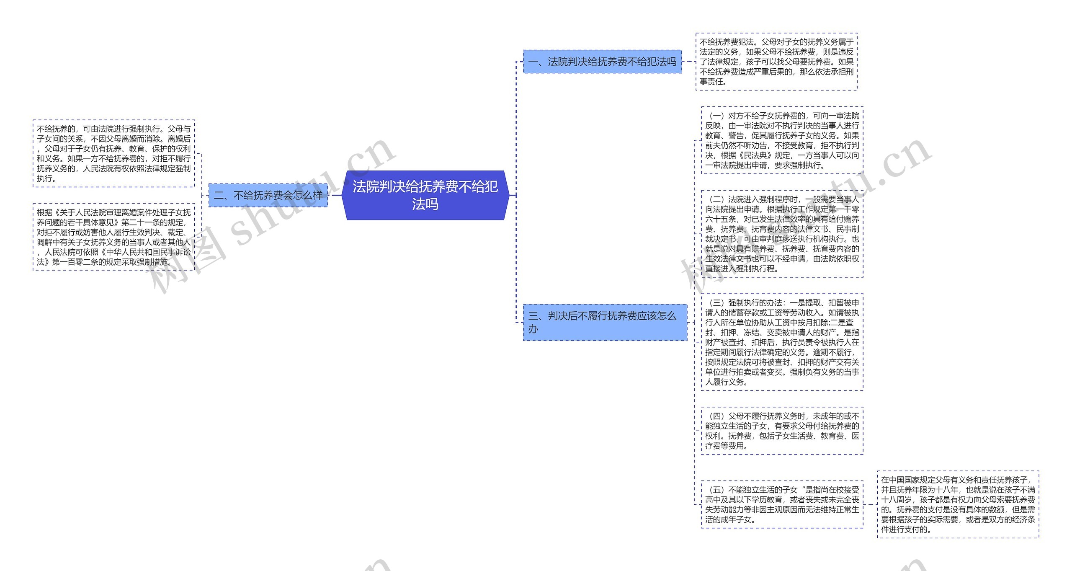Click the note starting 根据《关于人民法院审理离婚案件
The image size is (1072, 571).
[x=113, y=237]
